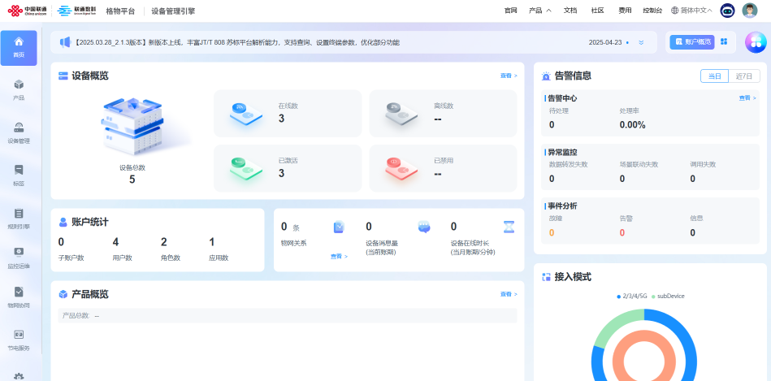This screenshot has width=771, height=381.
Task: Go to 文档 in the top menu
Action: tap(570, 11)
